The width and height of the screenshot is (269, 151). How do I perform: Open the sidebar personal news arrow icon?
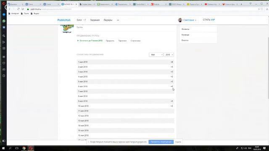(x=4, y=42)
